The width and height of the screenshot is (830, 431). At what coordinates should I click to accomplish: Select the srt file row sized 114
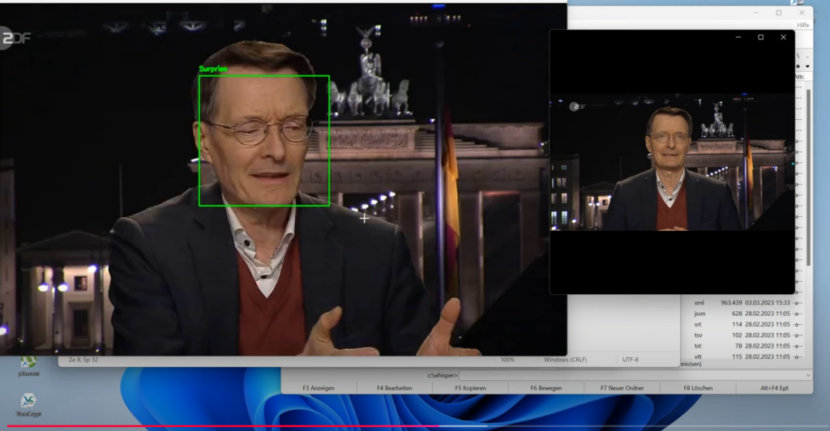coord(747,324)
